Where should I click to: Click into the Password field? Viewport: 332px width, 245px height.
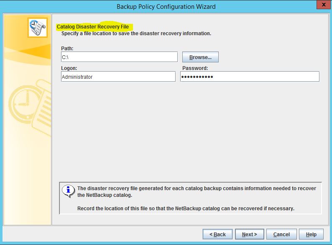coord(250,76)
